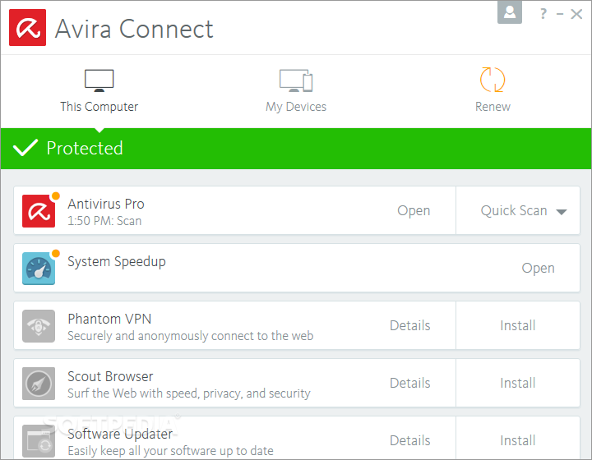Click the Protected status label
This screenshot has width=592, height=460.
85,148
